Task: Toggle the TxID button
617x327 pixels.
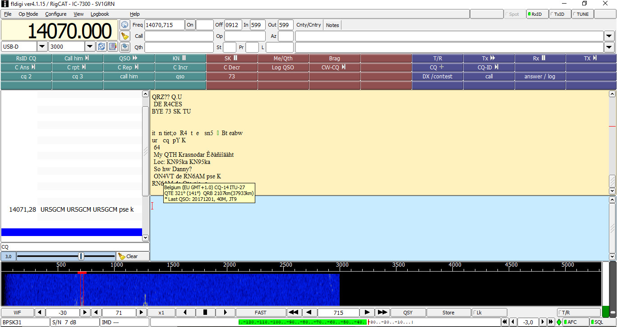Action: click(560, 14)
